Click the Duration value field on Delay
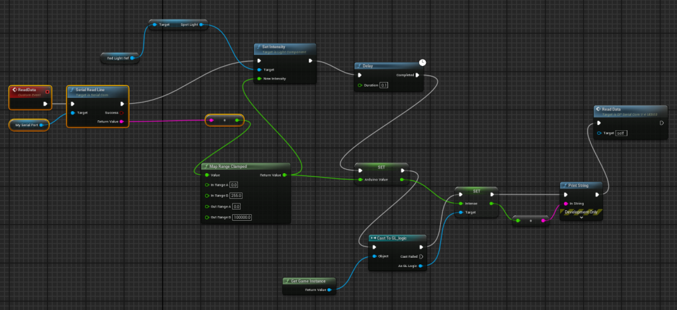The image size is (677, 310). [x=384, y=85]
